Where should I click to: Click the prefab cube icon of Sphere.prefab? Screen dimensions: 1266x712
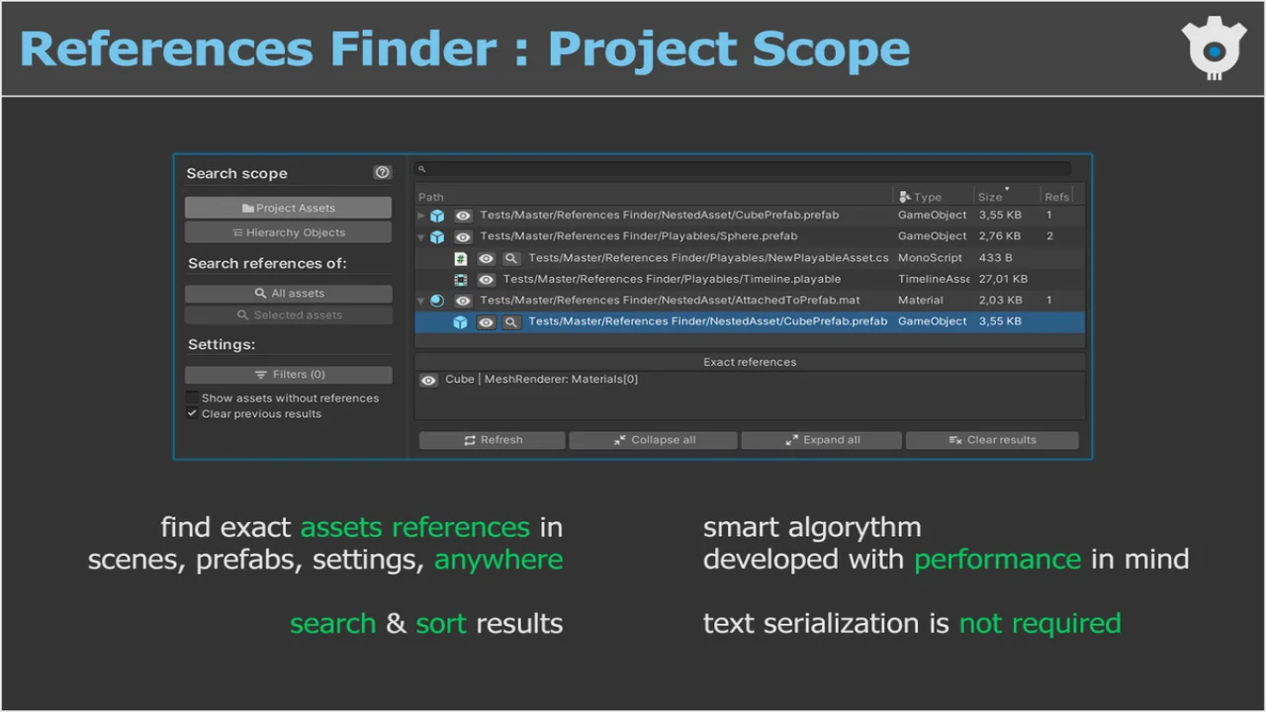pyautogui.click(x=437, y=237)
